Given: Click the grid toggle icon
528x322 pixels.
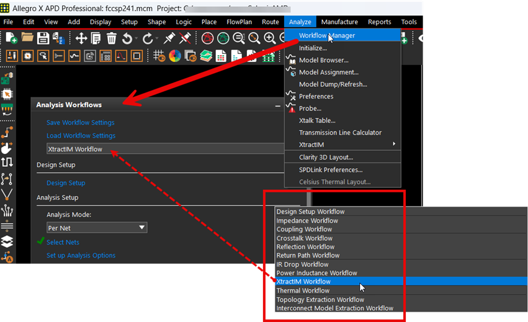Looking at the screenshot, I should pos(159,56).
